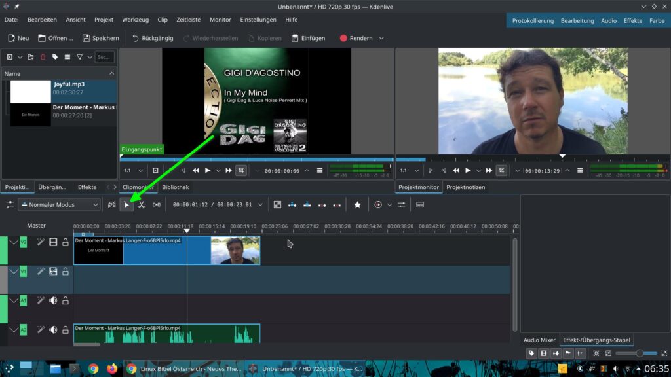The width and height of the screenshot is (671, 377).
Task: Open the V2 track effects wand icon
Action: [x=41, y=242]
